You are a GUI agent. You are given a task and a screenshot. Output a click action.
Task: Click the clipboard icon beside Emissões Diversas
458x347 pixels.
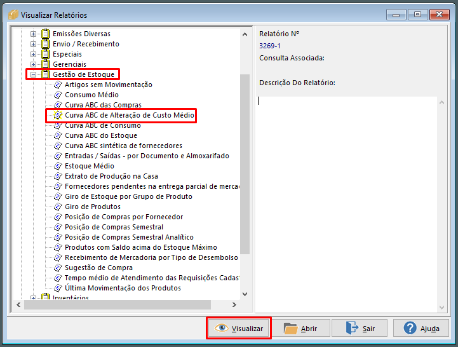(45, 34)
